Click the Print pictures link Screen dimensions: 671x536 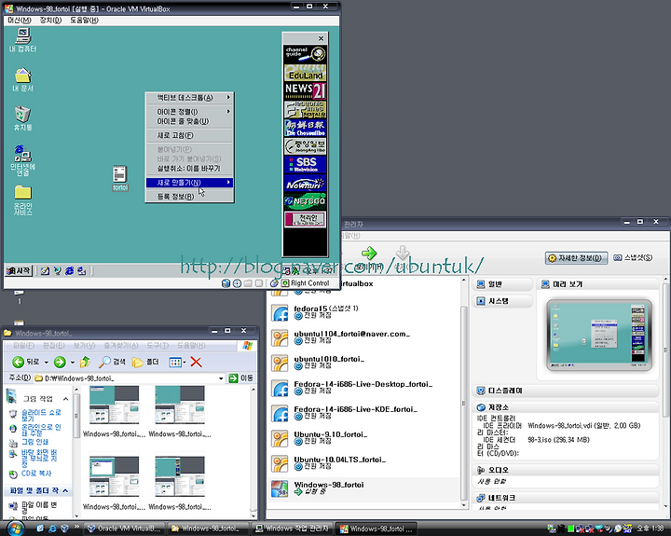pos(34,442)
